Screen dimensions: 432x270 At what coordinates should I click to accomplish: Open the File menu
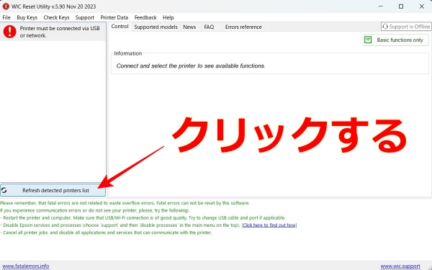click(x=6, y=17)
